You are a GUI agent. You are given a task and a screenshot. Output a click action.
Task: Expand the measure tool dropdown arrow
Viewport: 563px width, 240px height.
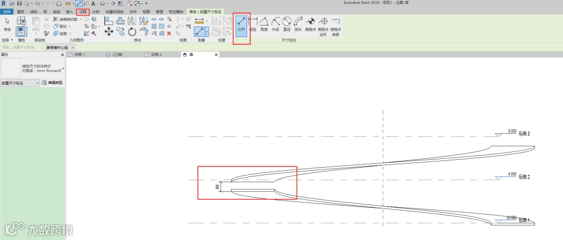pyautogui.click(x=207, y=21)
